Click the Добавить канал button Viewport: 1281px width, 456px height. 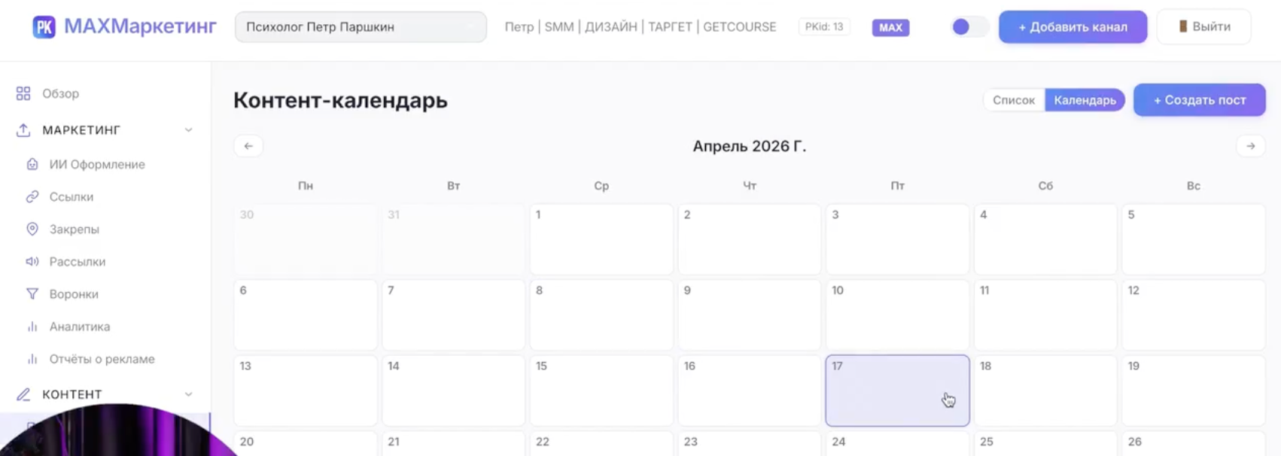tap(1073, 27)
